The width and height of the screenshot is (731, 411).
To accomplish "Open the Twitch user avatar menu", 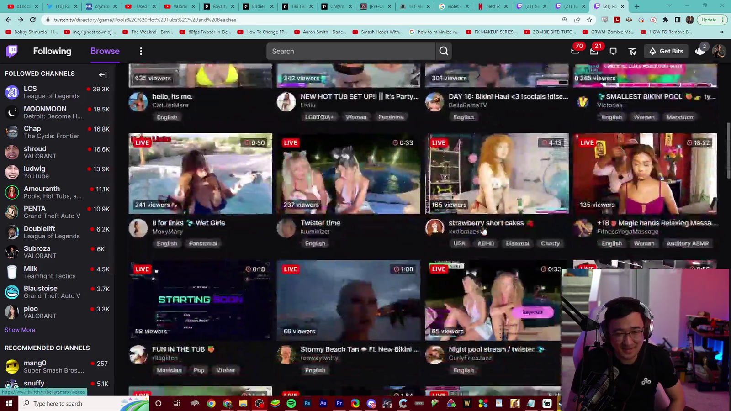I will pyautogui.click(x=719, y=51).
